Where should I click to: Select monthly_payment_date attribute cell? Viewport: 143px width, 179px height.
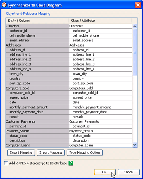tap(100, 112)
